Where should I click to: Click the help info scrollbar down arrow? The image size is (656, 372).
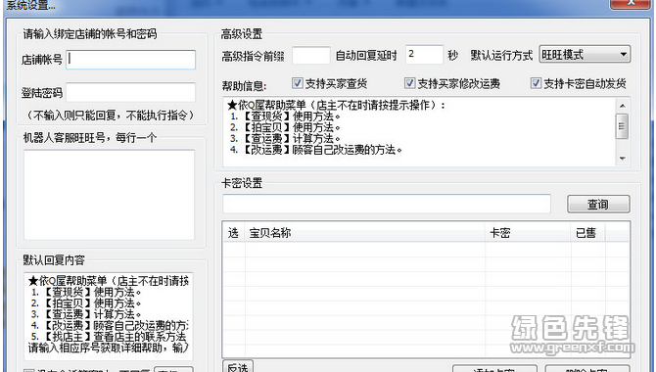622,159
